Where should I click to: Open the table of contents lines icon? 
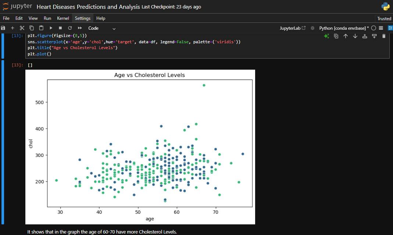381,28
